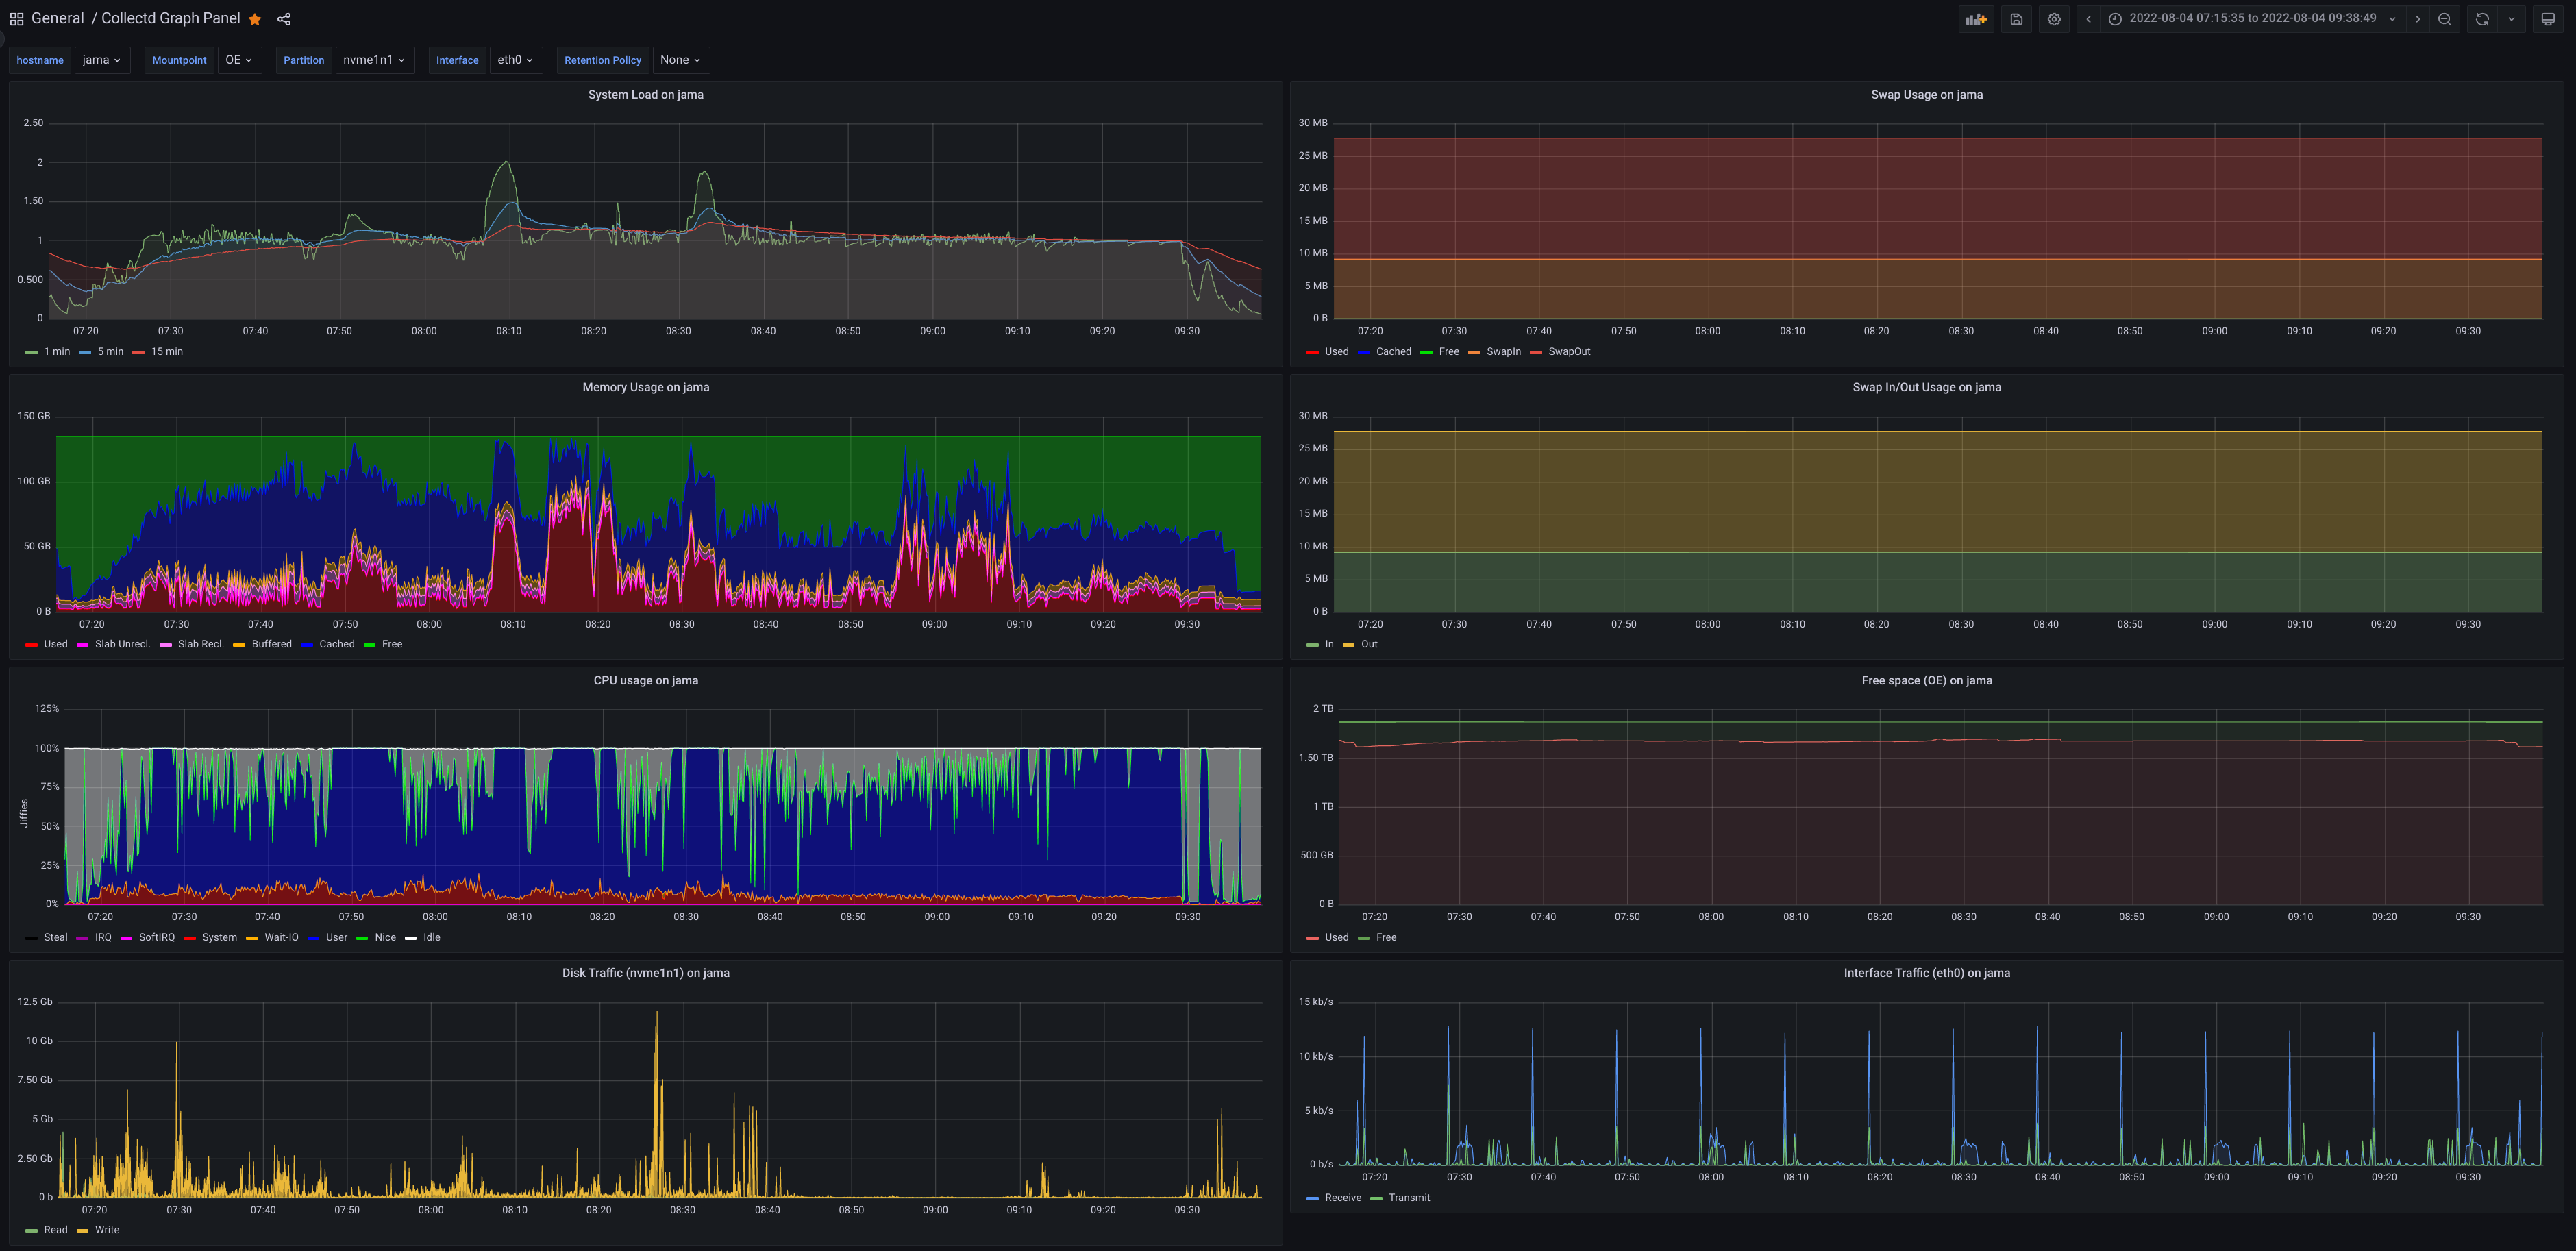2576x1251 pixels.
Task: Toggle 15 min series in System Load legend
Action: [166, 352]
